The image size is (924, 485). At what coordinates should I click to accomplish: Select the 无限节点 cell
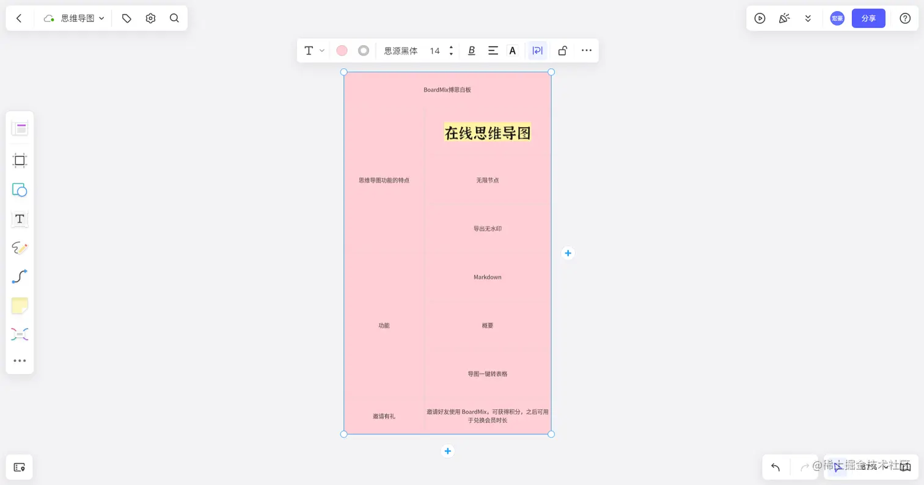tap(488, 180)
